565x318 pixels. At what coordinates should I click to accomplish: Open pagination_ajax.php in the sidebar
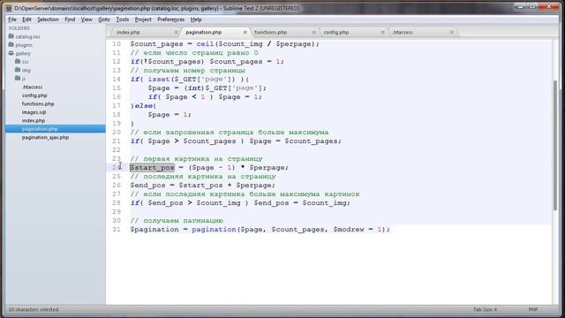click(45, 138)
